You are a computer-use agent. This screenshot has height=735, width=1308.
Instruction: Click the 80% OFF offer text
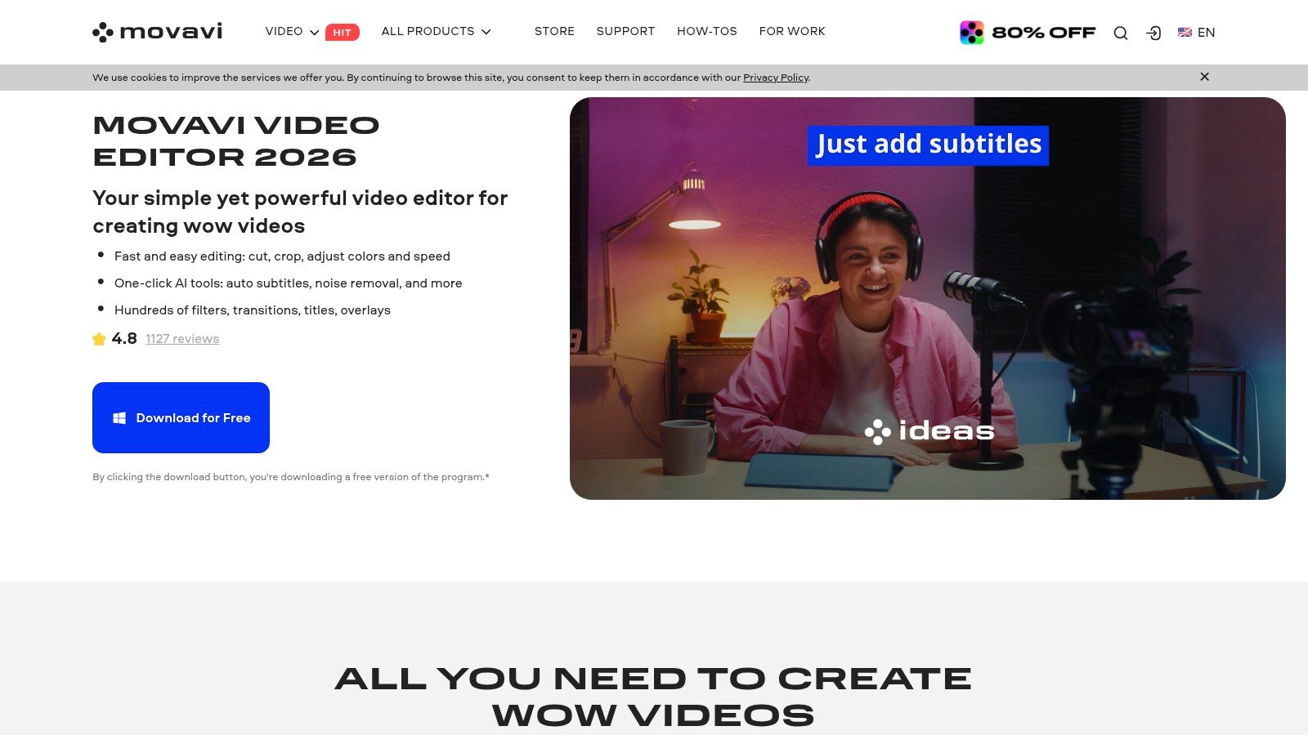tap(1043, 33)
